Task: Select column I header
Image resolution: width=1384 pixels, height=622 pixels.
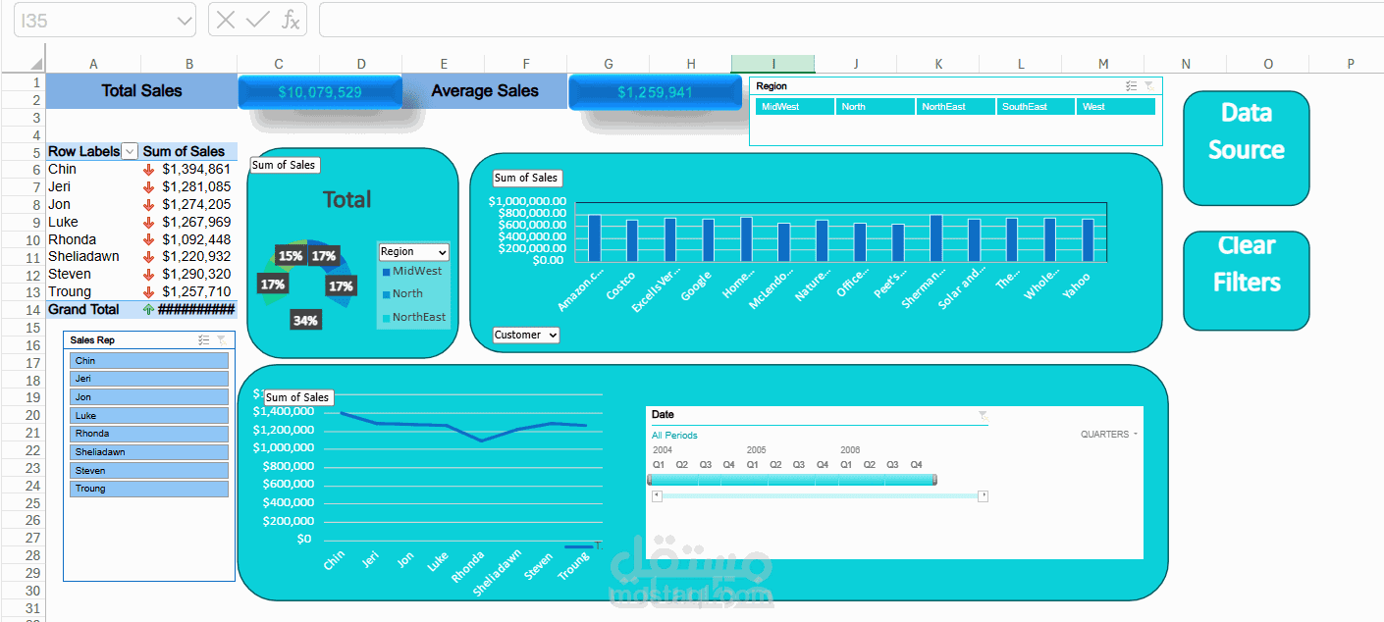Action: click(x=773, y=64)
